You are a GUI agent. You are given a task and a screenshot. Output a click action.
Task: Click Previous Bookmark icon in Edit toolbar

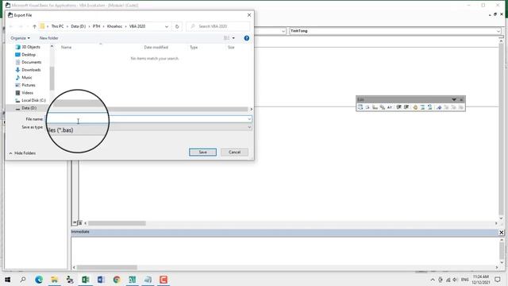tap(453, 107)
